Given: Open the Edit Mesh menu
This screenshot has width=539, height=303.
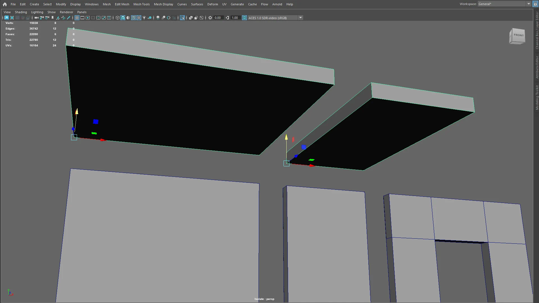Looking at the screenshot, I should click(122, 4).
